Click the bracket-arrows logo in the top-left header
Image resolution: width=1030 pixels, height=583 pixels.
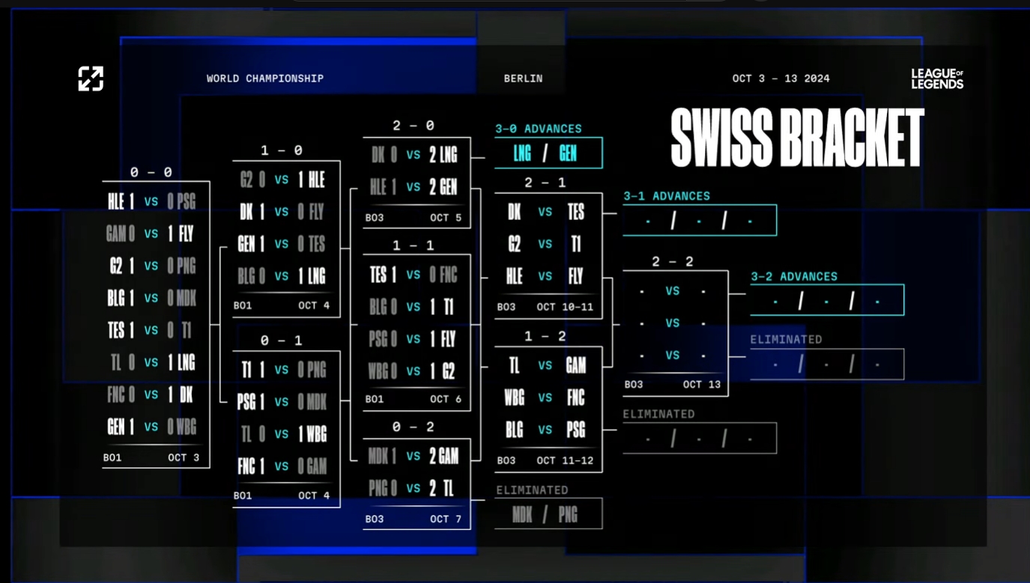(91, 79)
